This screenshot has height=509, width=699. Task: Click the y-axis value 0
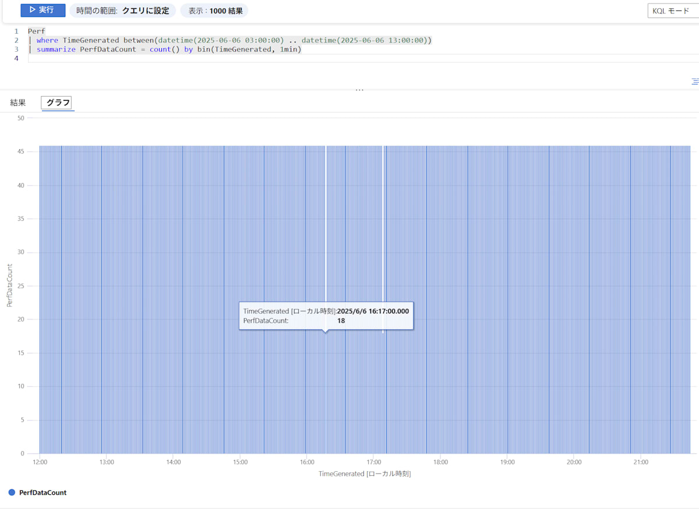pyautogui.click(x=23, y=454)
